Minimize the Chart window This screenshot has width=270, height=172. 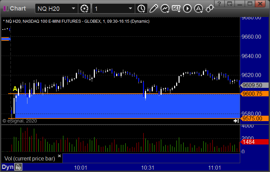(x=240, y=4)
